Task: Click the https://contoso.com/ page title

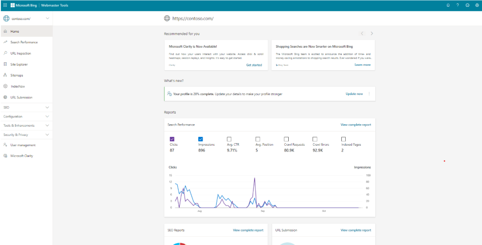Action: point(193,19)
